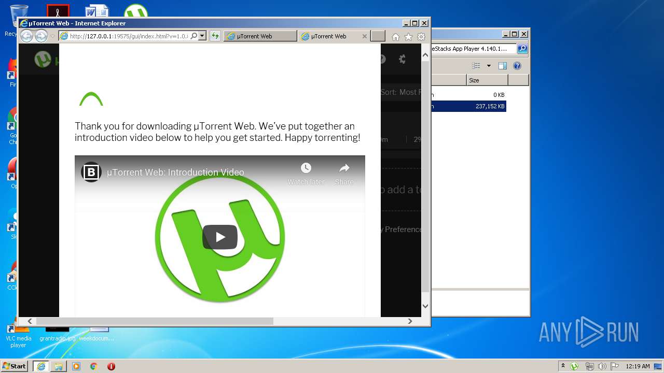Close the active µTorrent Web tab
The image size is (664, 373).
364,36
